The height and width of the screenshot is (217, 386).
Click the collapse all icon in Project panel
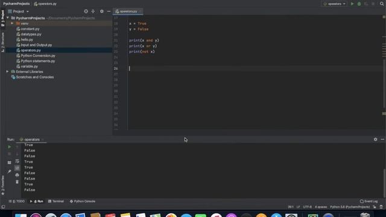pyautogui.click(x=93, y=11)
